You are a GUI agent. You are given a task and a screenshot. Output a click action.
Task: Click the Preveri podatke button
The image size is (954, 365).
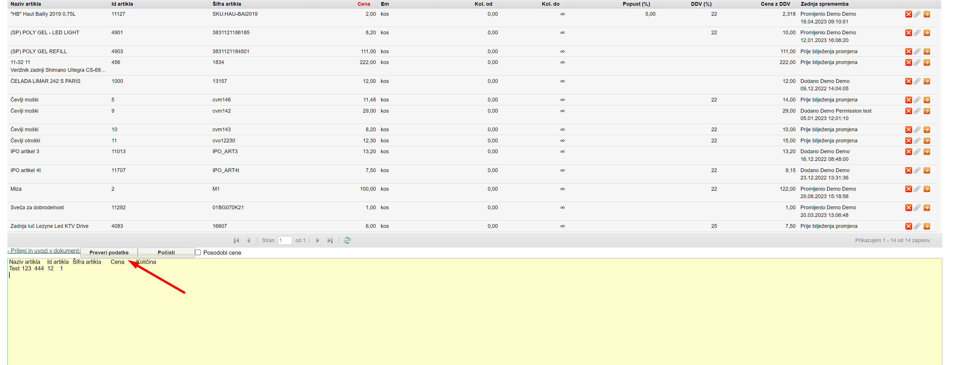pos(109,252)
